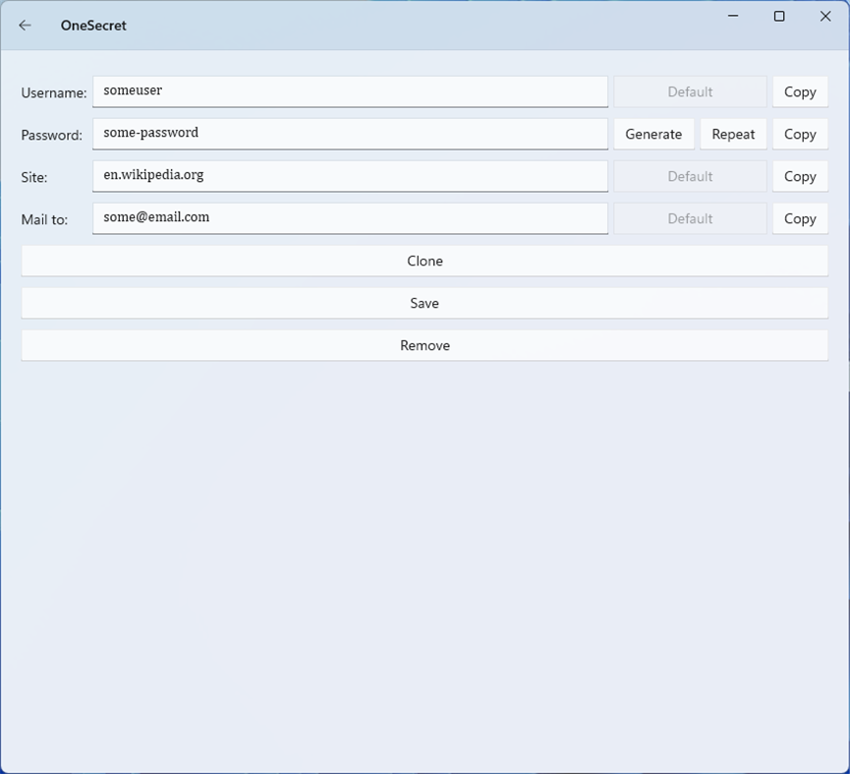Click Repeat next to the password field
The image size is (850, 774).
tap(733, 134)
